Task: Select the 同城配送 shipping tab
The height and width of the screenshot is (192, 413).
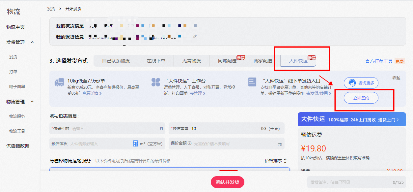Action: 227,61
